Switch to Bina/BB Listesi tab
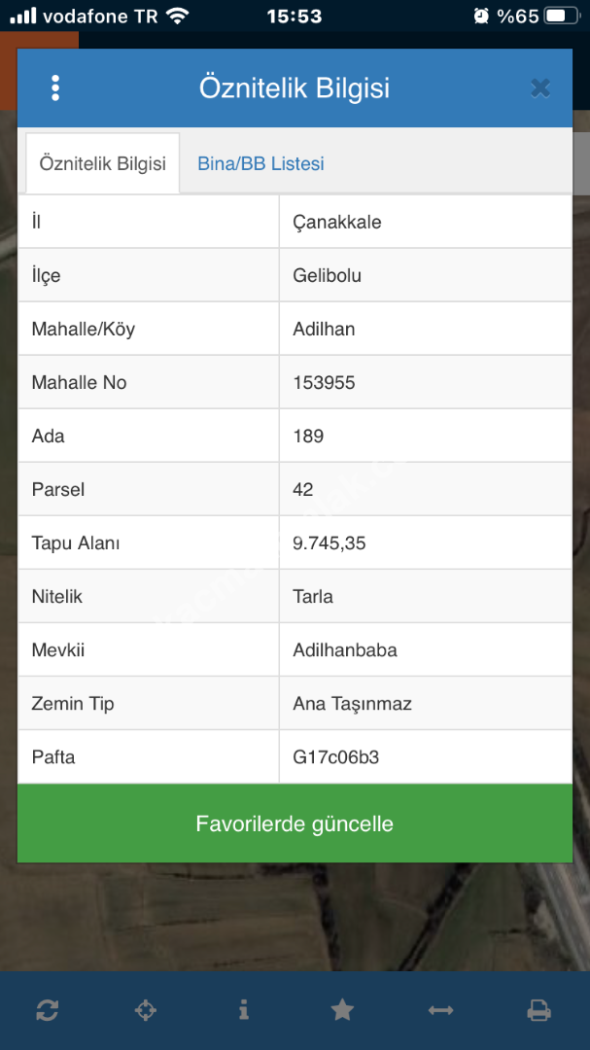This screenshot has width=590, height=1050. 260,164
